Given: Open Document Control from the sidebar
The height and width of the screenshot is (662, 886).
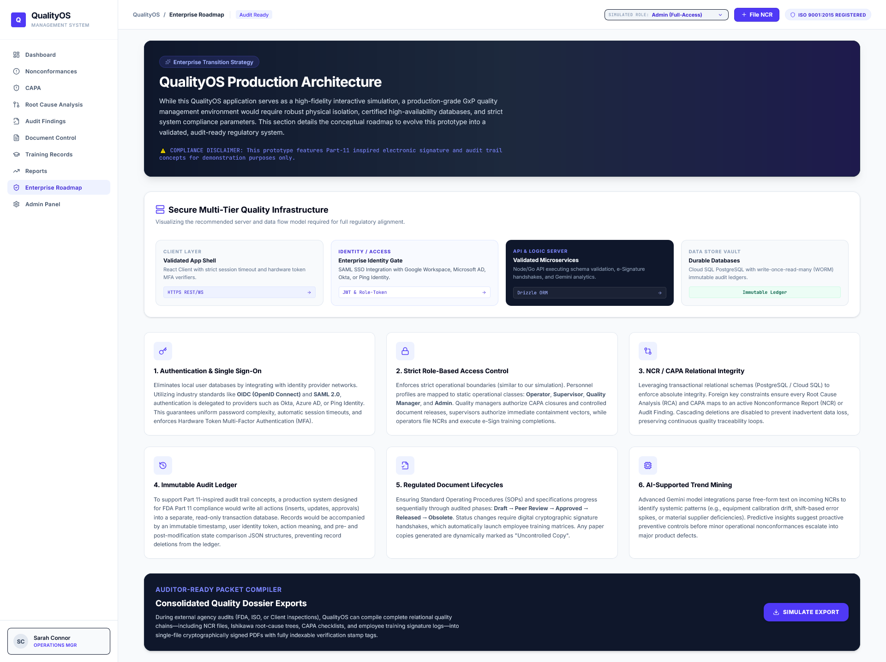Looking at the screenshot, I should 59,138.
